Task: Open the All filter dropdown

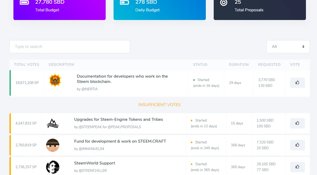Action: 288,47
